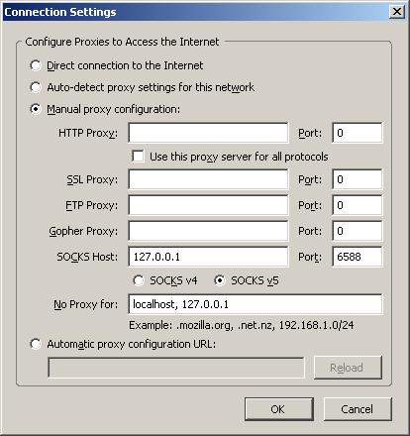Select SOCKS v5 radio button

[220, 280]
